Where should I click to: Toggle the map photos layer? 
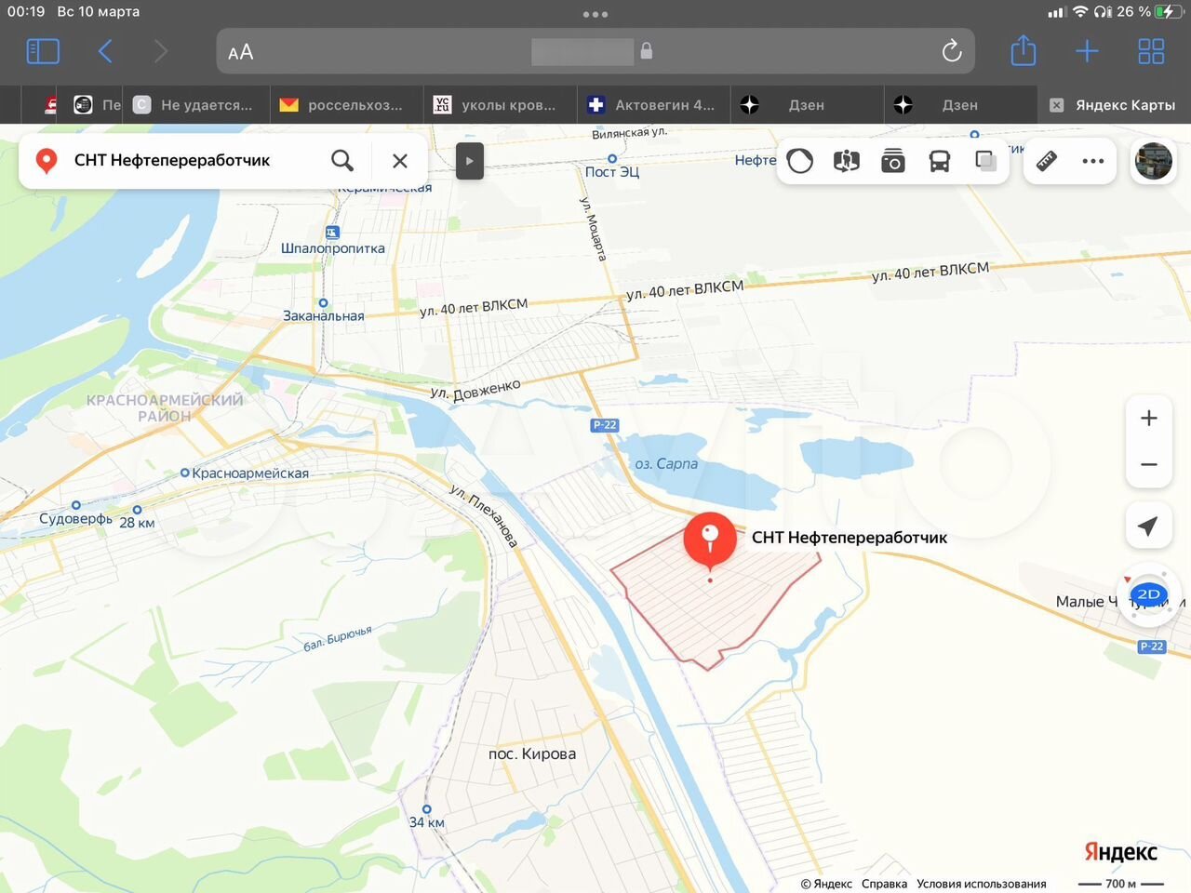(x=893, y=161)
